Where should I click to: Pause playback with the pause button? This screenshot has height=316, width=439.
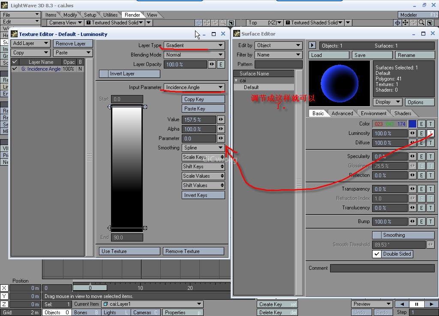(417, 304)
